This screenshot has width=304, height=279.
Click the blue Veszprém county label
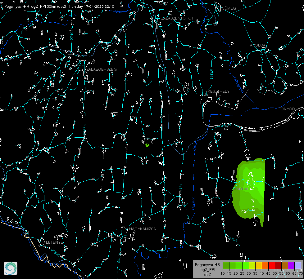click(x=238, y=85)
